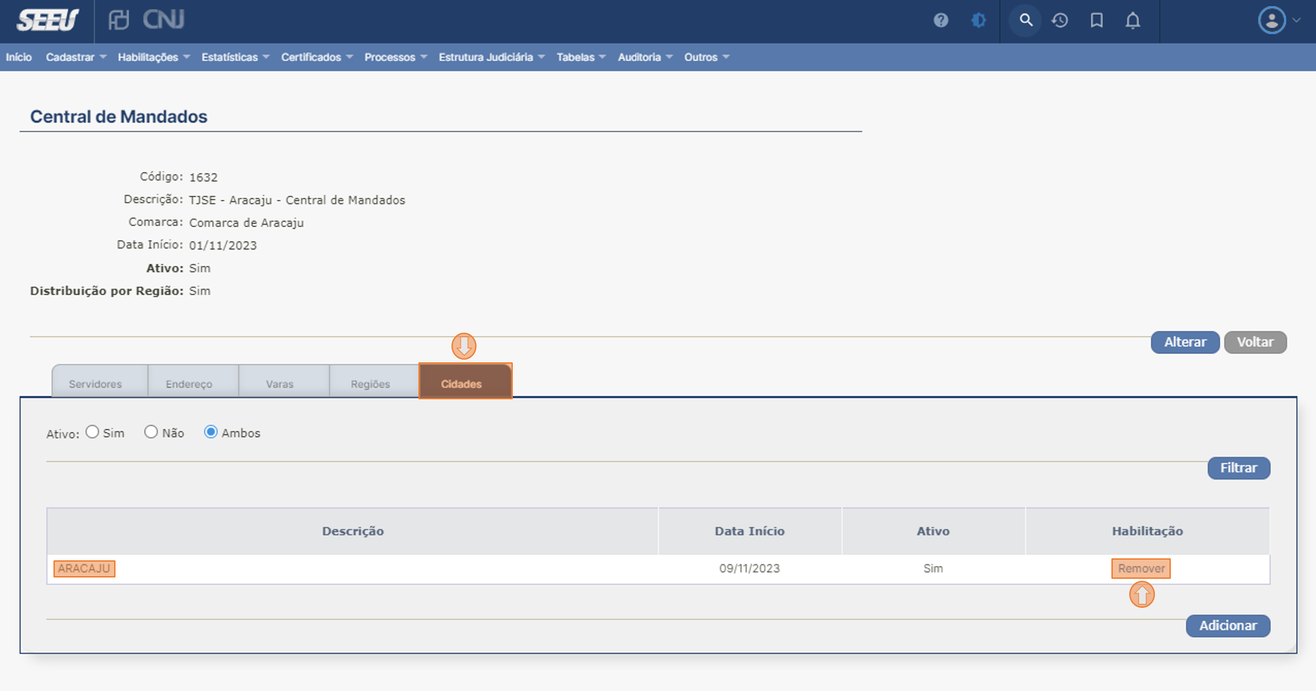1316x691 pixels.
Task: Expand the user account chevron
Action: (x=1297, y=20)
